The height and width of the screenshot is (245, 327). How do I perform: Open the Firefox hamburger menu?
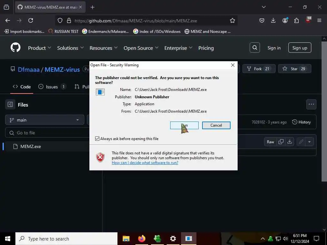[x=319, y=20]
